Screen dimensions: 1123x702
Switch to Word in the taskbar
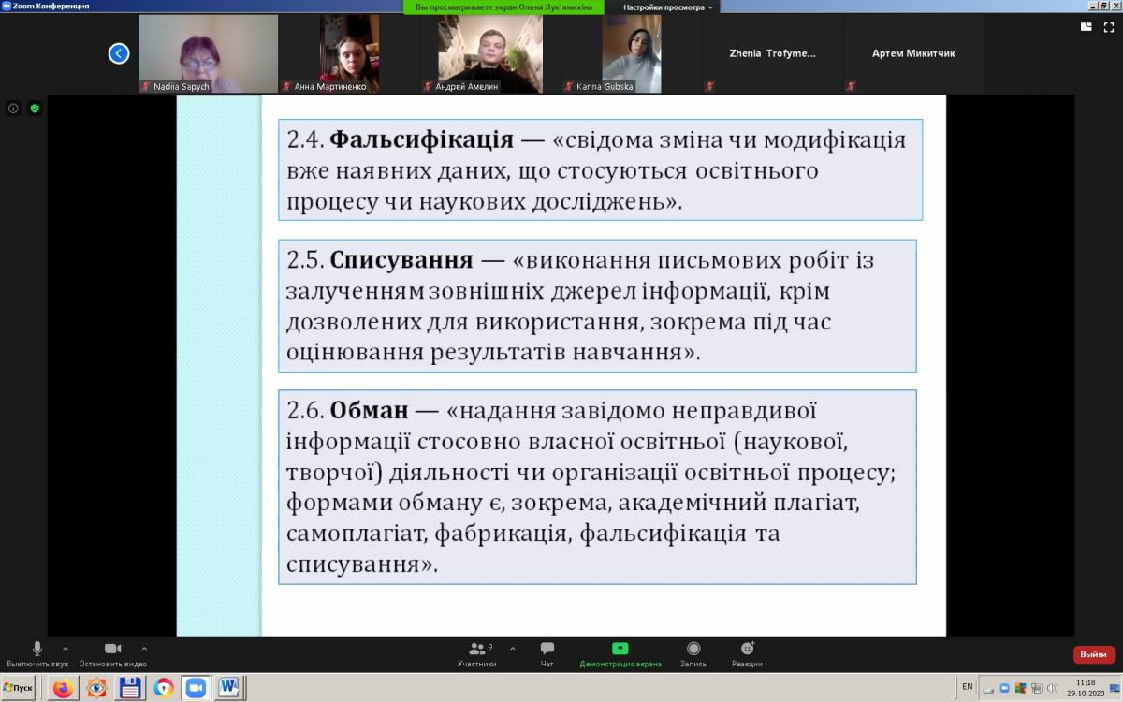click(229, 688)
